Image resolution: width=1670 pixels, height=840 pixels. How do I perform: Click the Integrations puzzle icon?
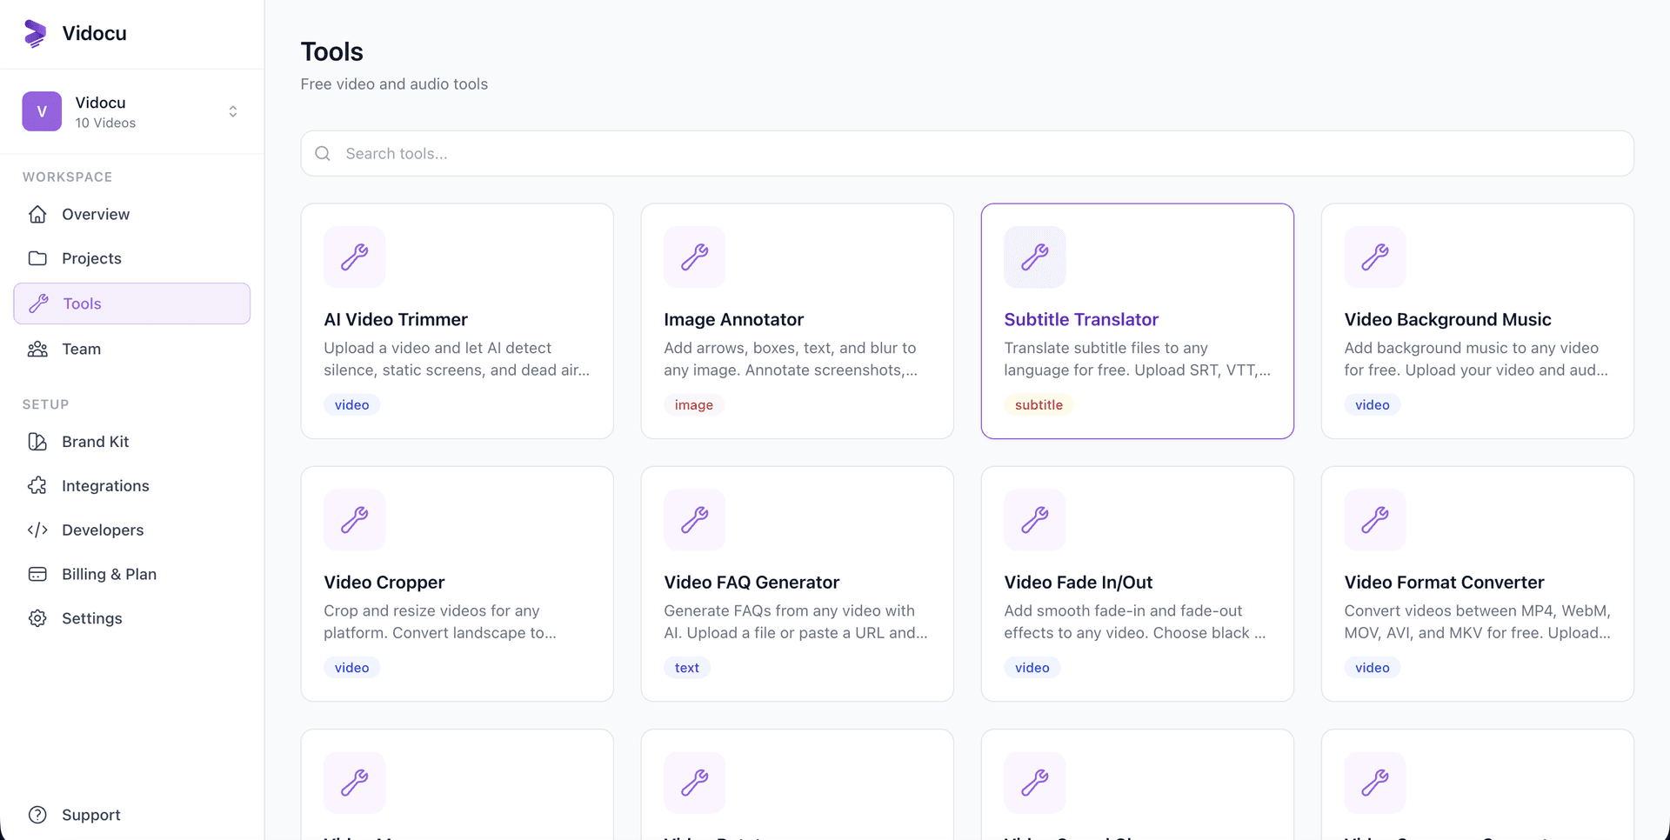click(x=38, y=485)
